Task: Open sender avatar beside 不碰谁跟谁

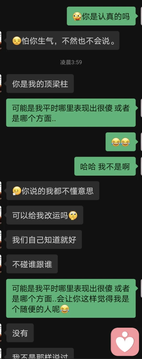Action: [x=1, y=264]
